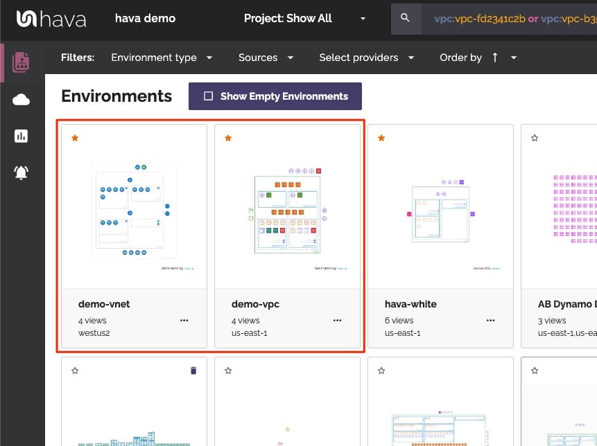Delete the environment using the trash icon
Viewport: 597px width, 446px height.
(x=193, y=371)
